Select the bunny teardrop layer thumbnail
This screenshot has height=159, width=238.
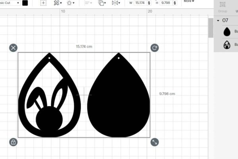(x=227, y=45)
